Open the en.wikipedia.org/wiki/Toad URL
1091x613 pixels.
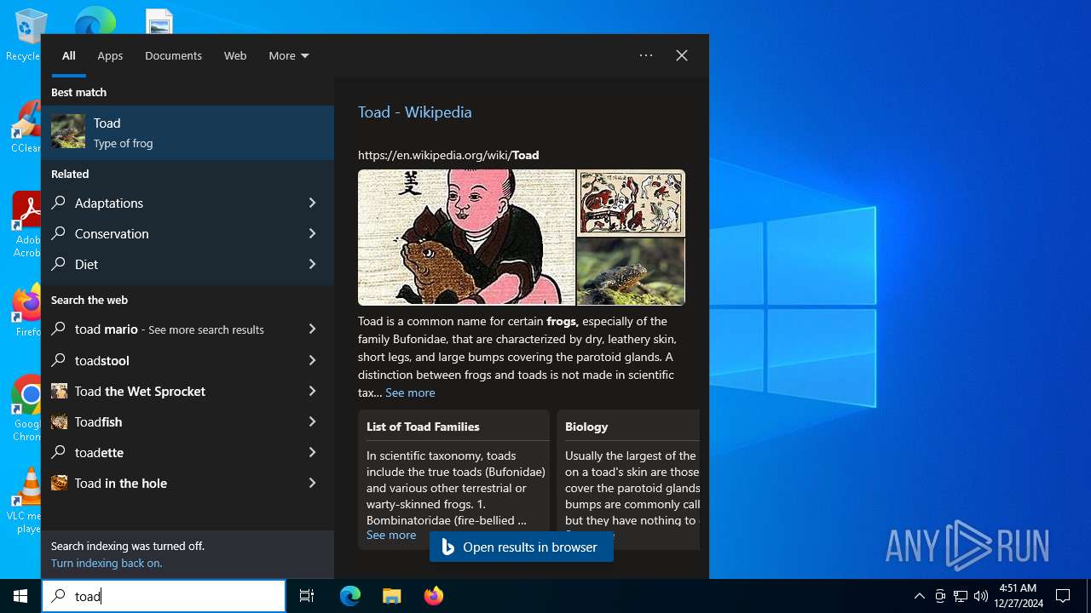point(448,155)
